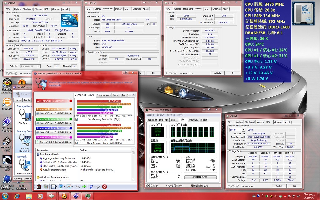Click OK in the Mainboard CPU-Z window

153,73
